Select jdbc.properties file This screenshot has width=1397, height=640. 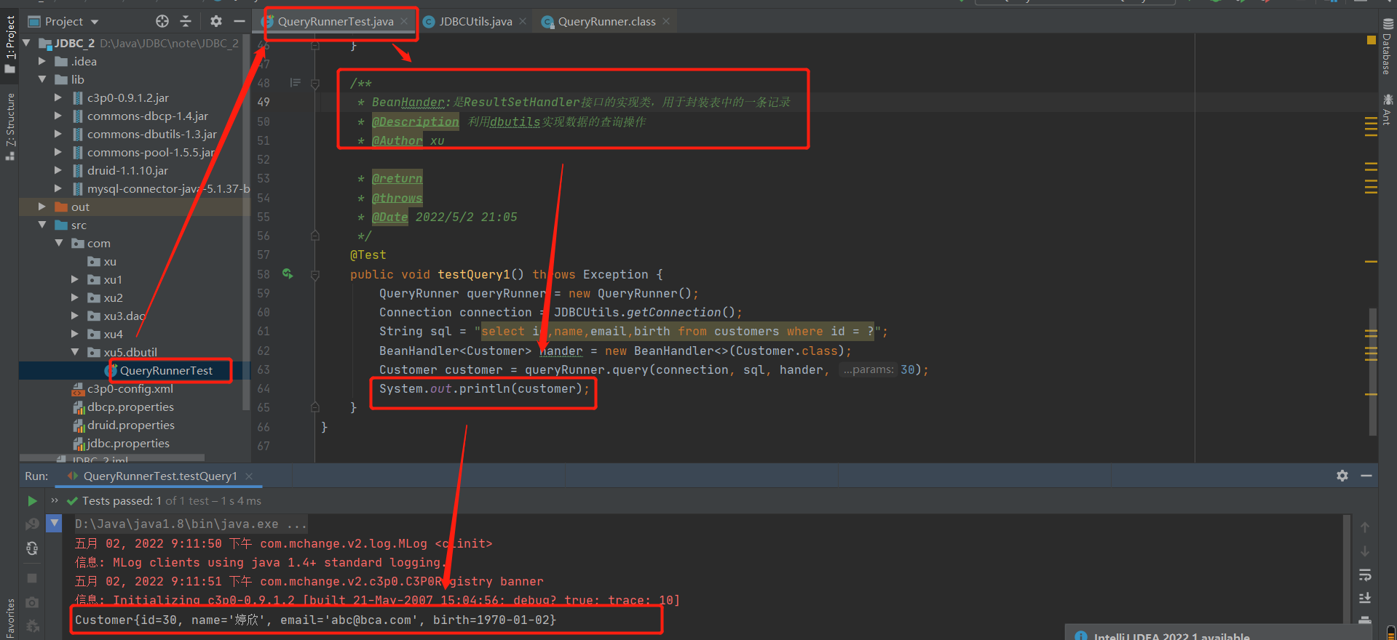[x=128, y=444]
